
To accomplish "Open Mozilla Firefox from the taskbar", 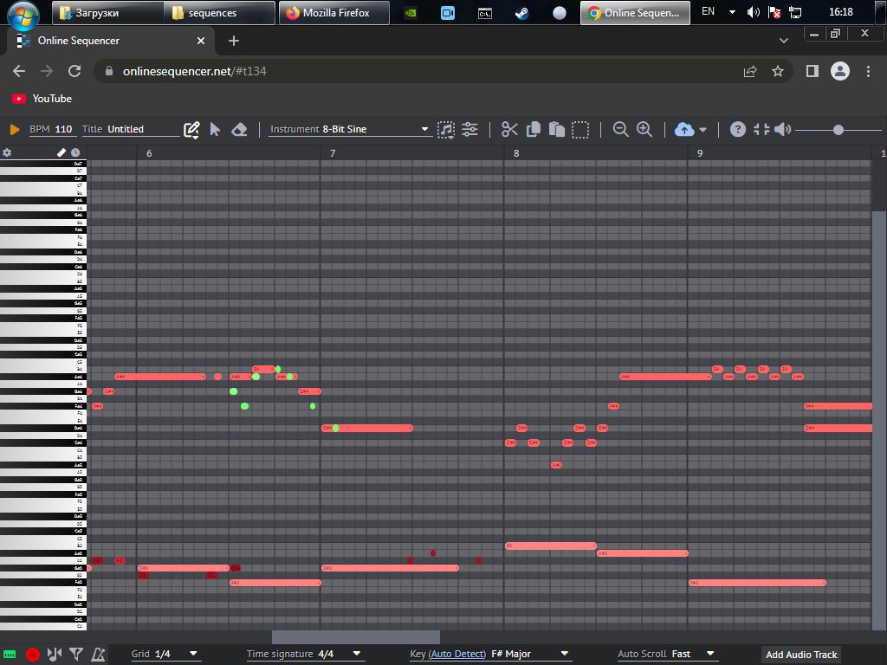I will click(334, 12).
